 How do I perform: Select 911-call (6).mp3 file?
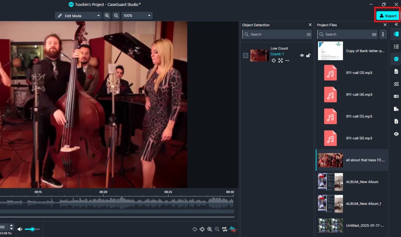tap(352, 138)
